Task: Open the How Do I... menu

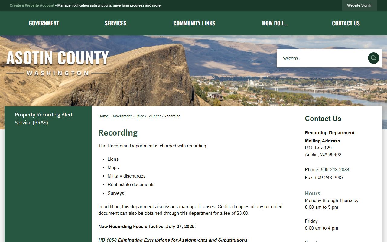Action: [x=275, y=23]
